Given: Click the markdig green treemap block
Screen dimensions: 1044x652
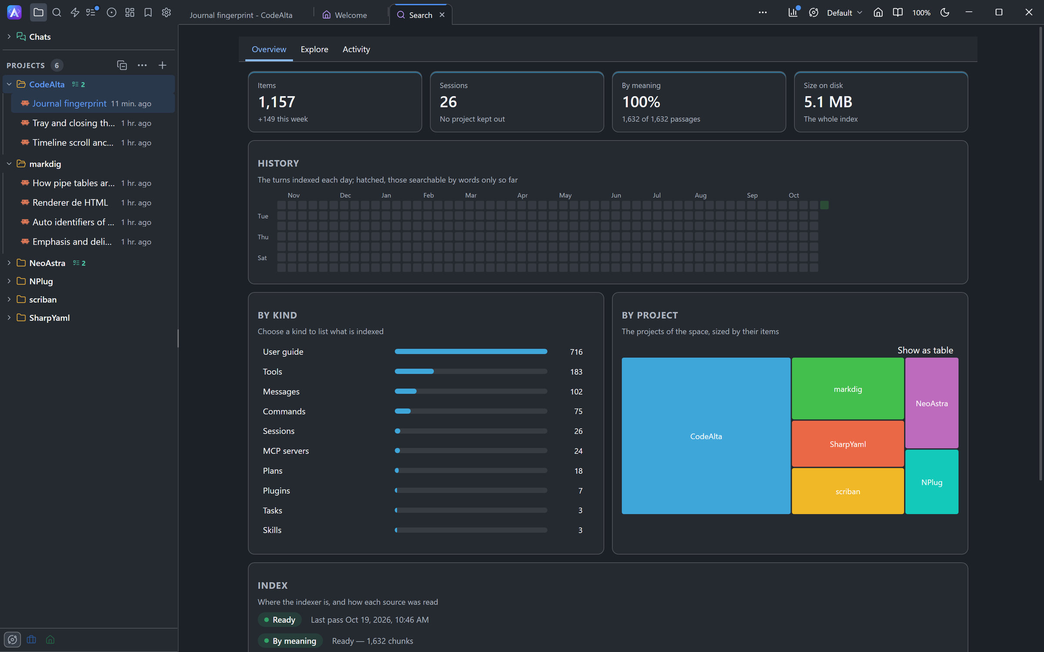Looking at the screenshot, I should [x=847, y=389].
